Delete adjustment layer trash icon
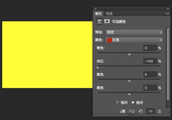Screen dimensions: 172x120 point(159,111)
